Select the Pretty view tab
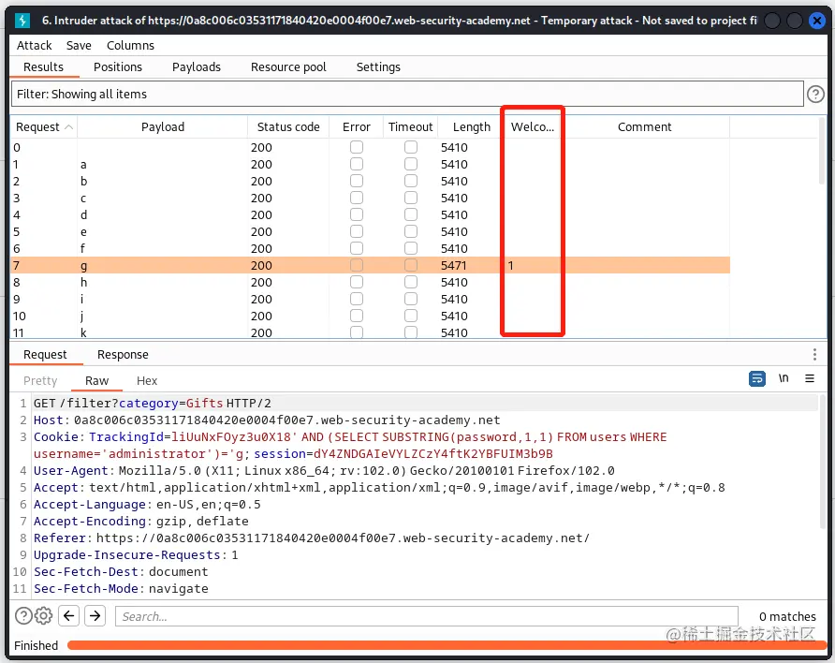 [40, 381]
